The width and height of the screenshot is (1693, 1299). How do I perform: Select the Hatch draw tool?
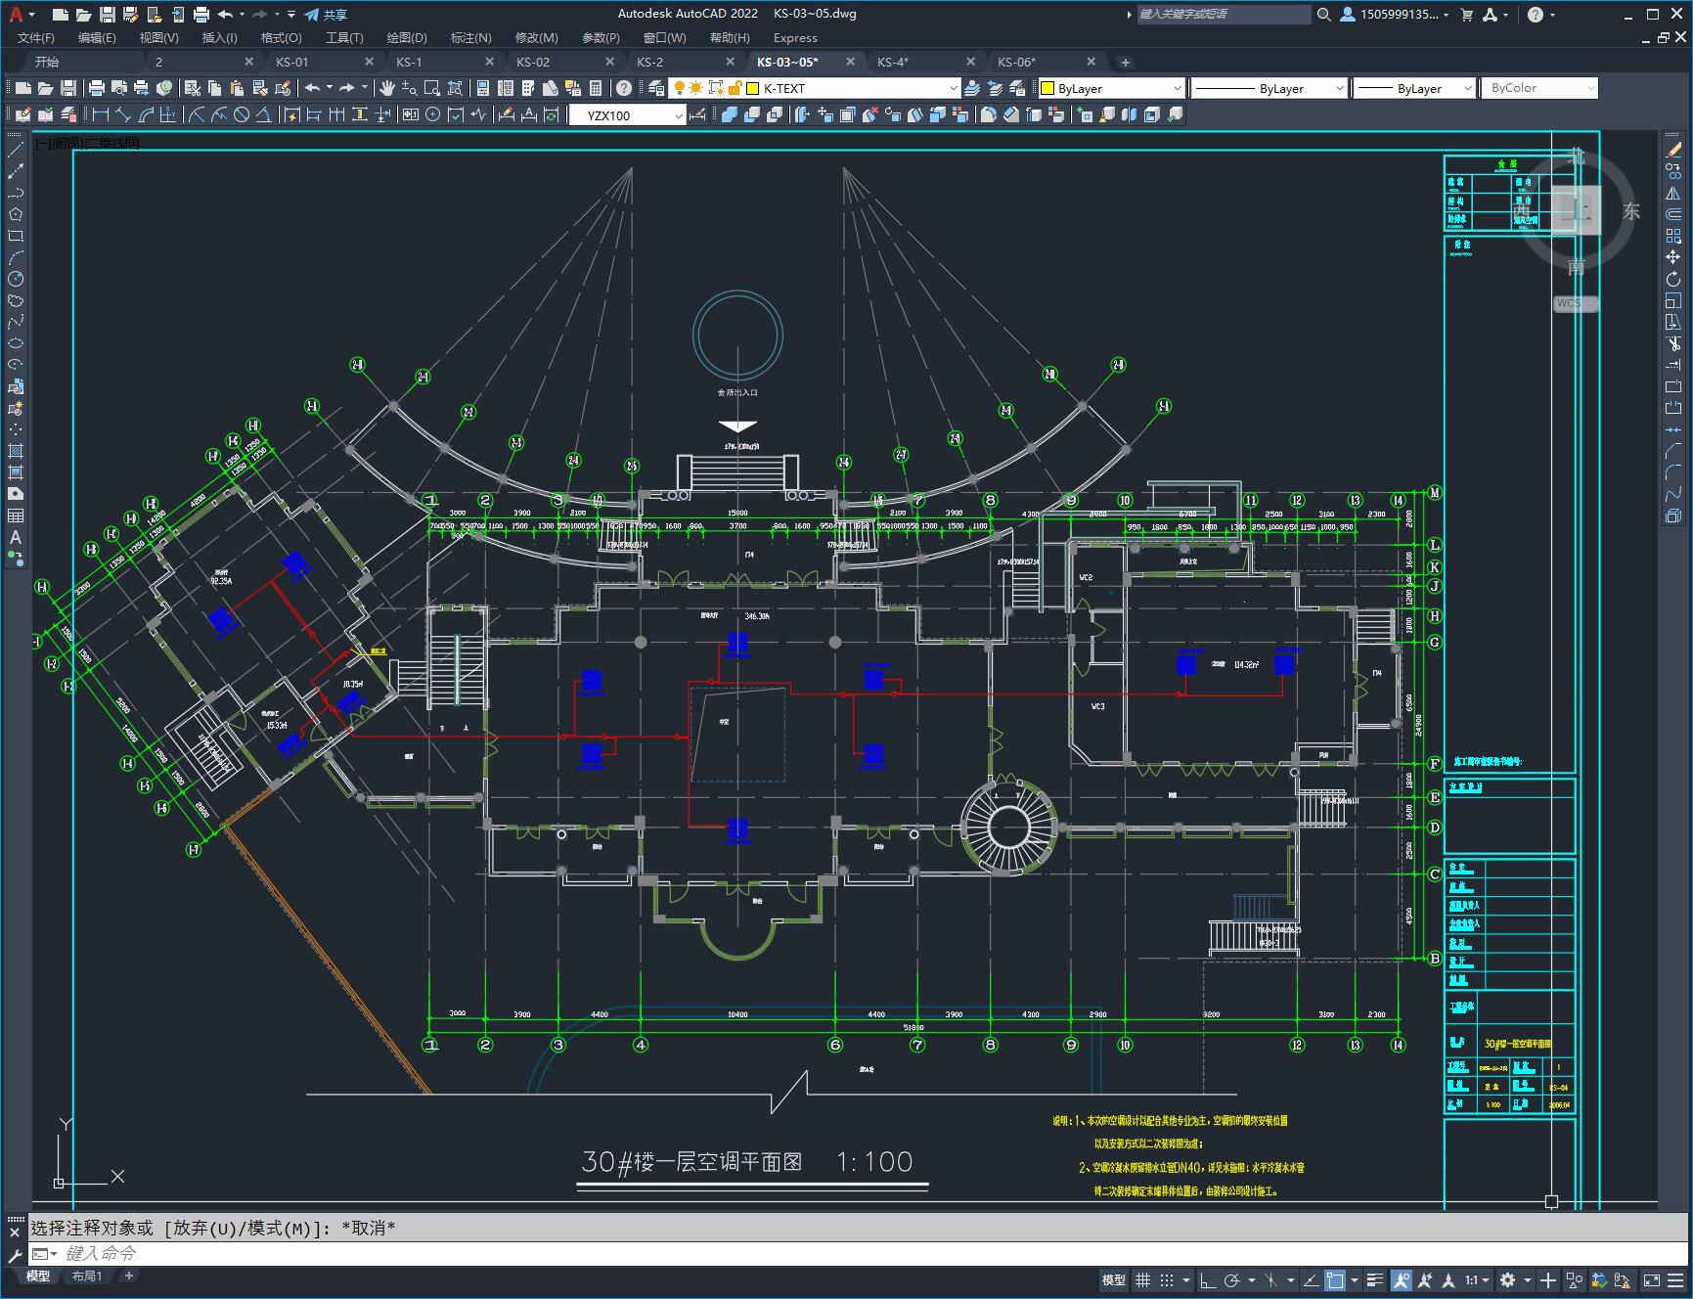(16, 451)
